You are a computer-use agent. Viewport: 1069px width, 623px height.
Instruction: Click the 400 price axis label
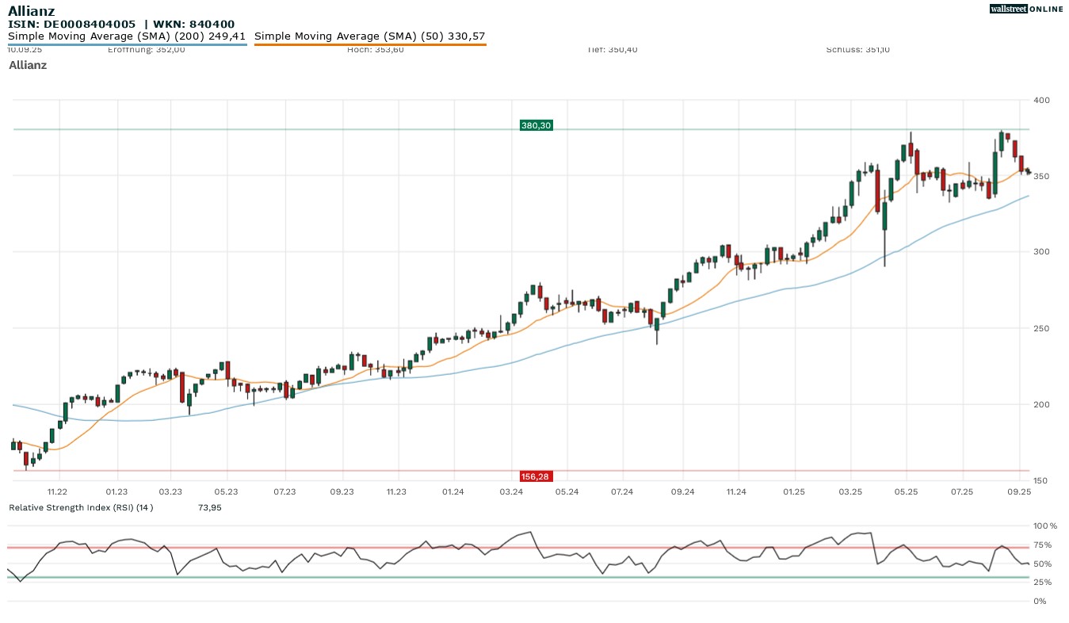1041,100
